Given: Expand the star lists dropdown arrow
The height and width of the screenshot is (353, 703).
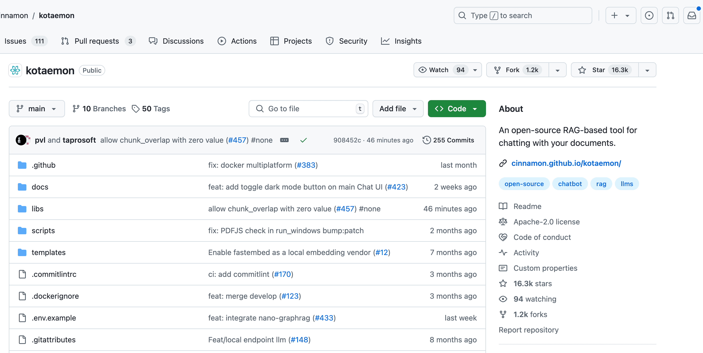Looking at the screenshot, I should (647, 70).
